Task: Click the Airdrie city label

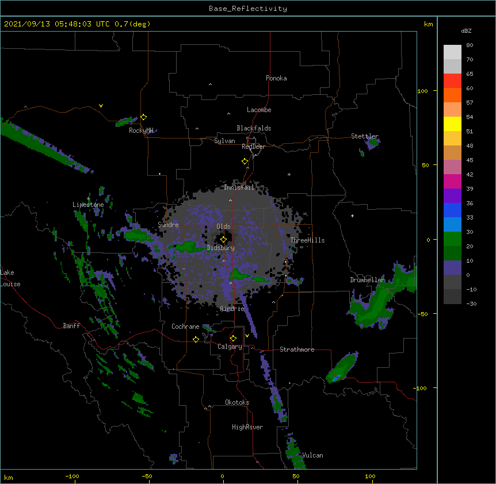Action: point(232,309)
